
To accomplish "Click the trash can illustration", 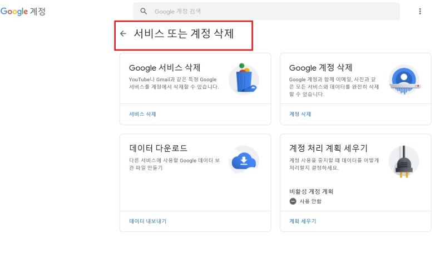I will click(x=244, y=78).
